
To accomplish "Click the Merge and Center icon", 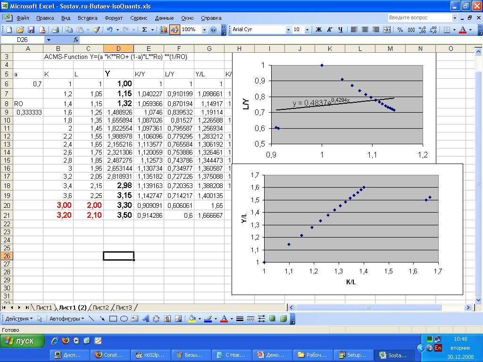I will point(387,29).
